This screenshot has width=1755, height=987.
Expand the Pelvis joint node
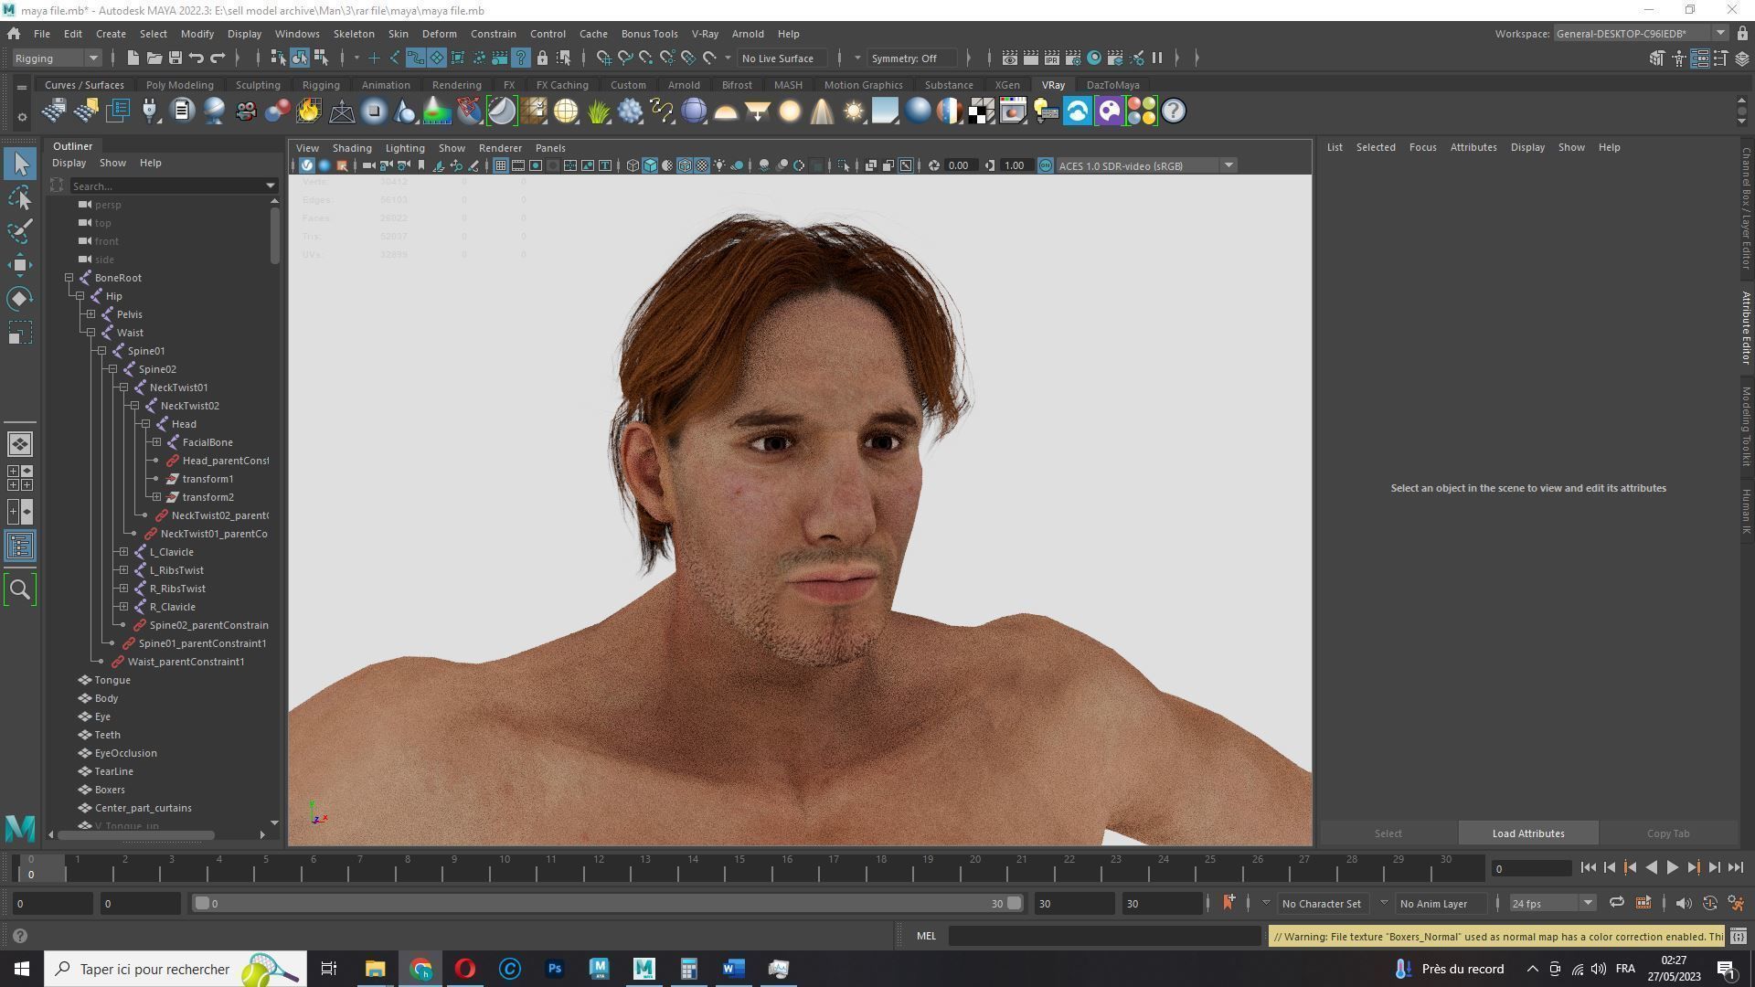click(x=90, y=314)
